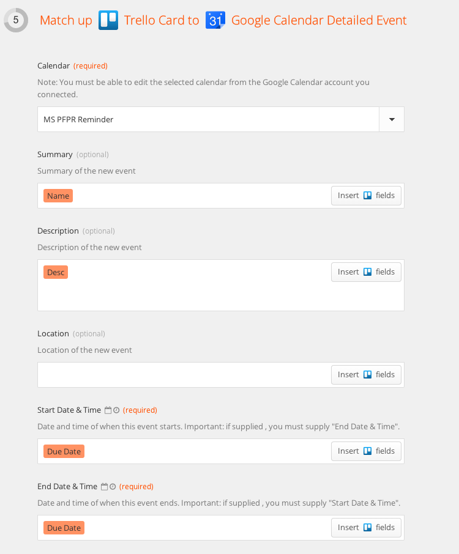Insert Trello fields into Location
Image resolution: width=459 pixels, height=554 pixels.
pos(366,375)
